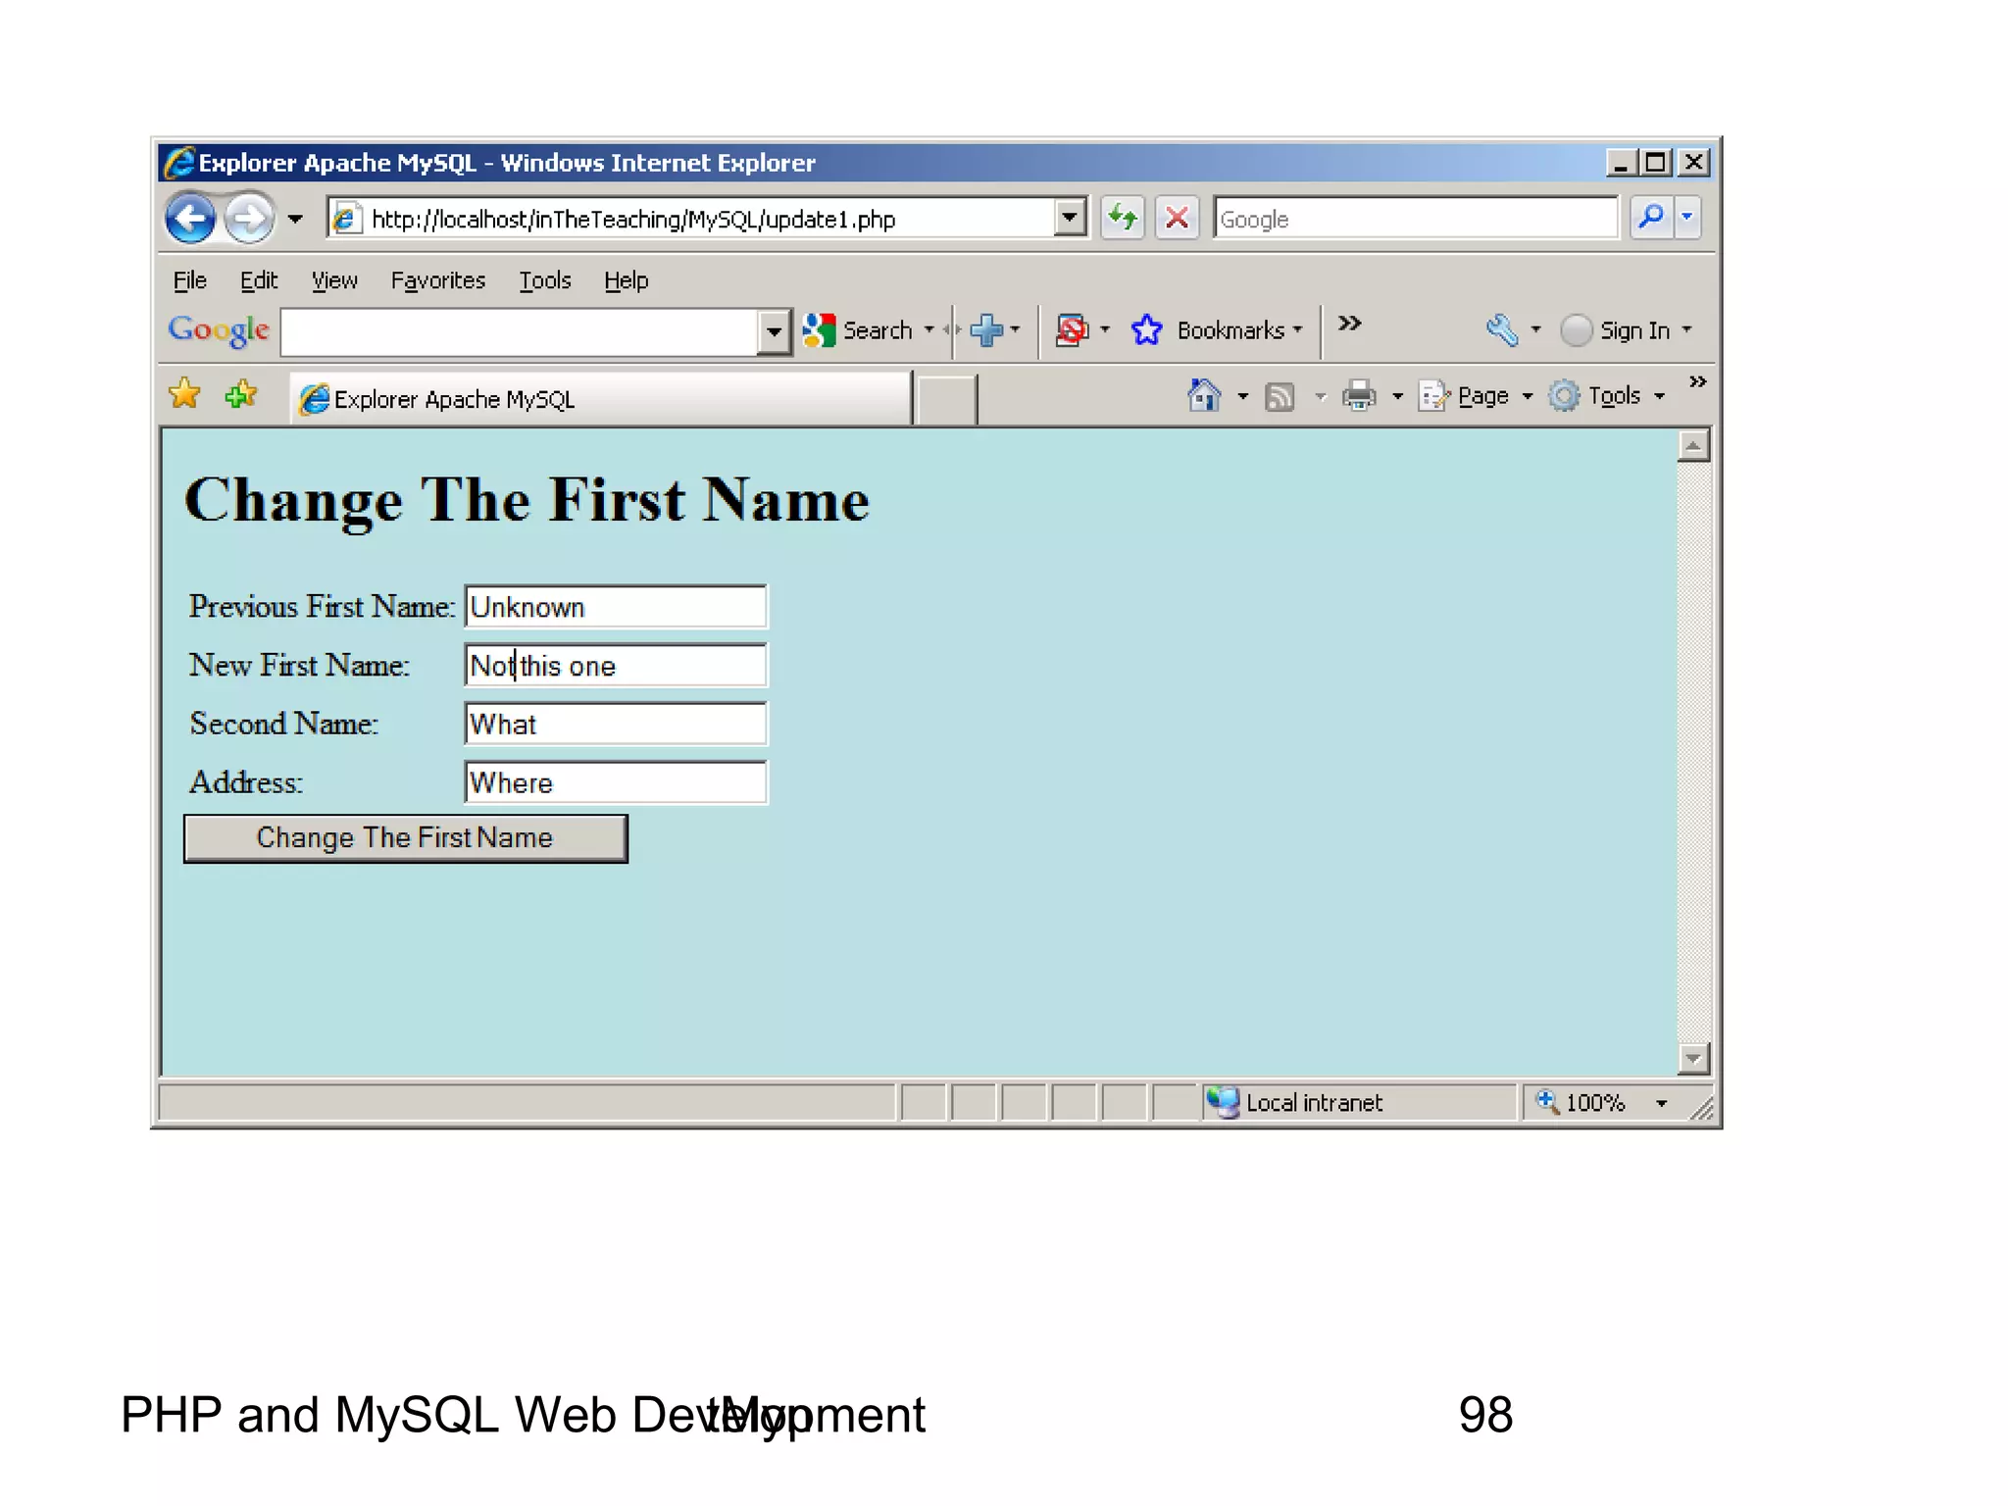The image size is (2008, 1506).
Task: Click the Favorites Center star icon
Action: point(184,394)
